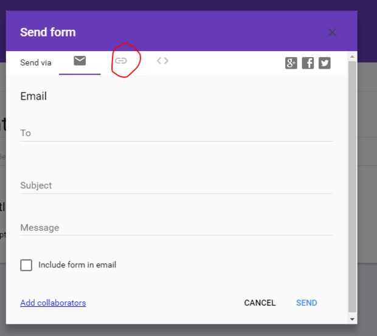Image resolution: width=377 pixels, height=336 pixels.
Task: Focus the To recipients field
Action: [x=176, y=133]
